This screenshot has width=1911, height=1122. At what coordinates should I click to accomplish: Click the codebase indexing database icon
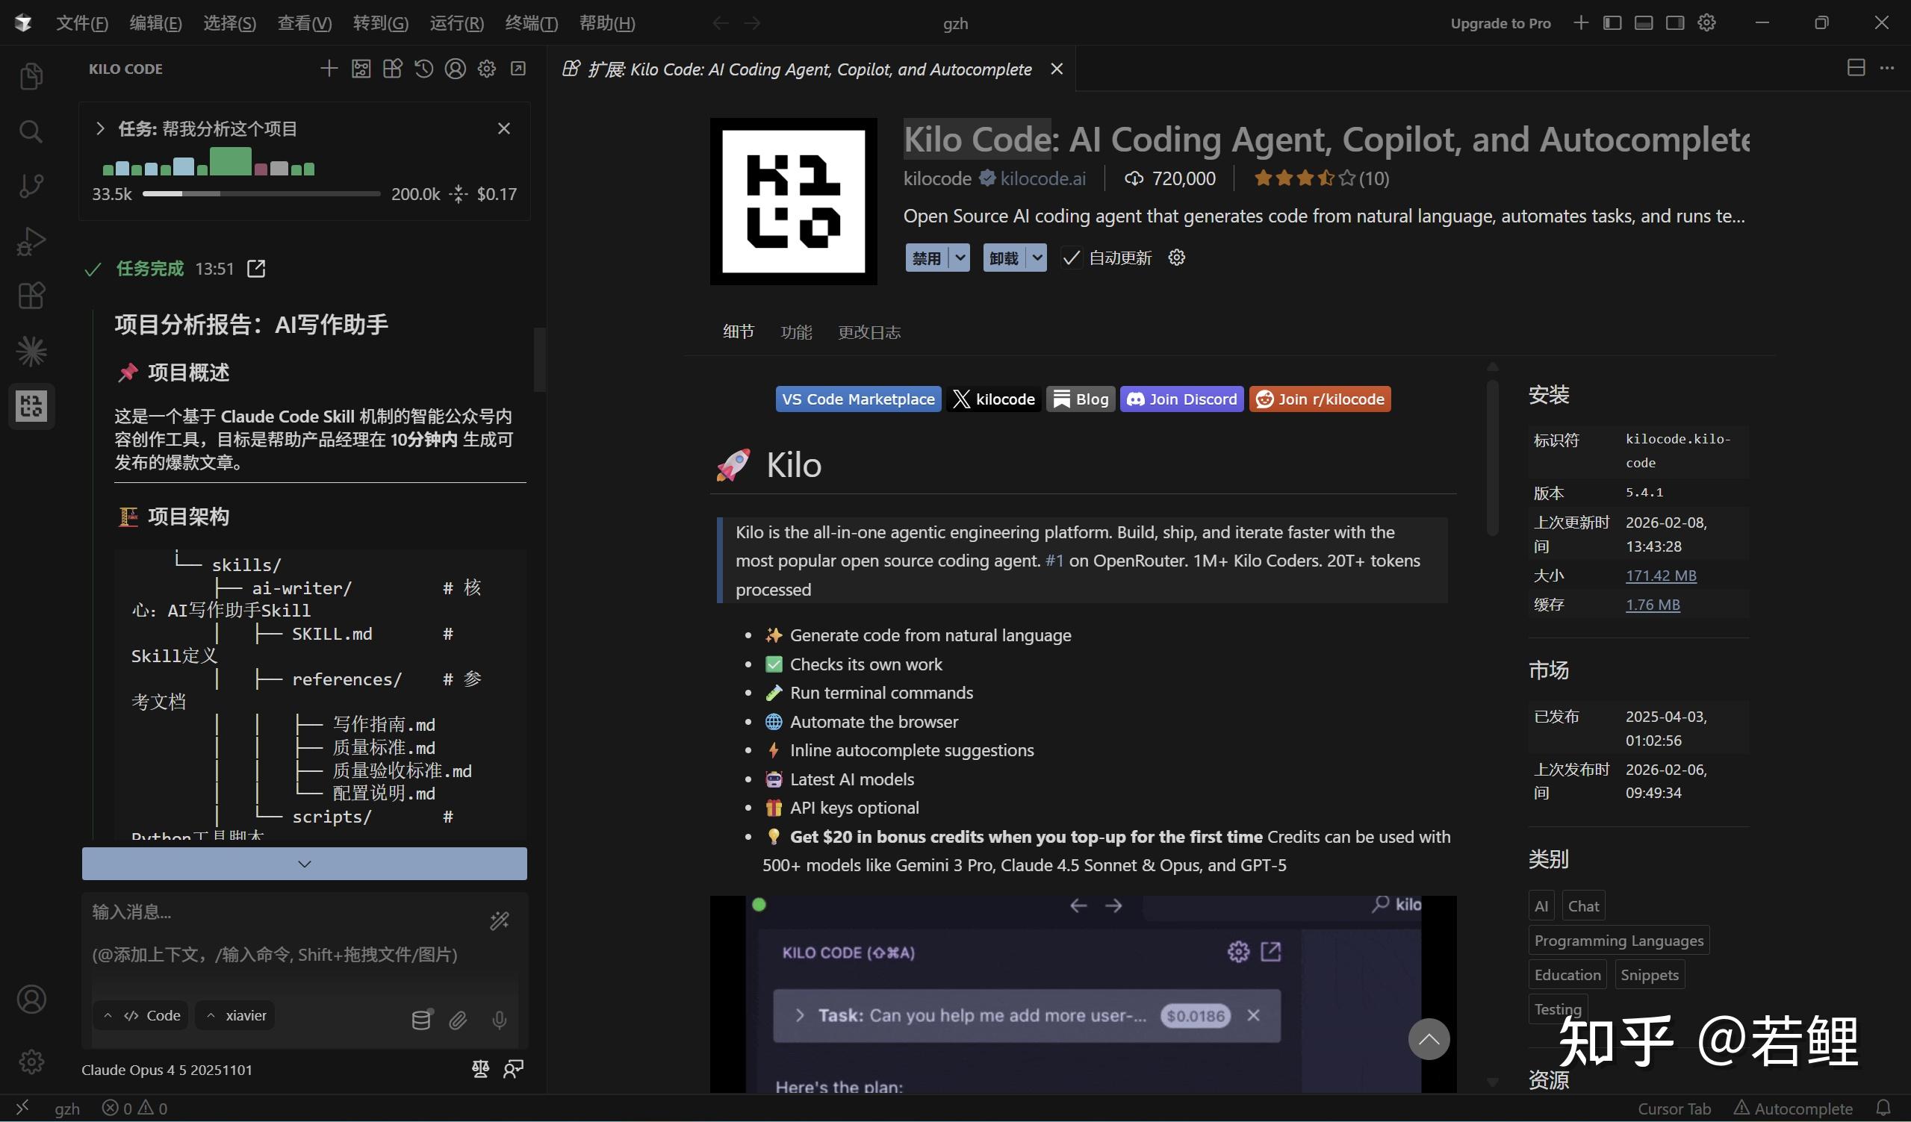pos(422,1020)
